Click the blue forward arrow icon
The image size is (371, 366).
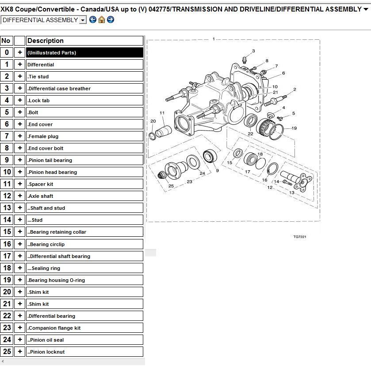(111, 19)
